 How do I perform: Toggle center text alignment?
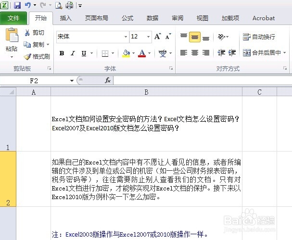pos(195,53)
